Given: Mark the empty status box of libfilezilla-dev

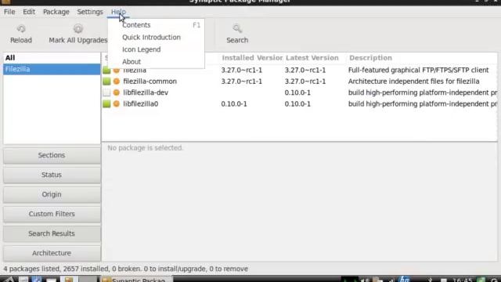Looking at the screenshot, I should click(x=106, y=92).
